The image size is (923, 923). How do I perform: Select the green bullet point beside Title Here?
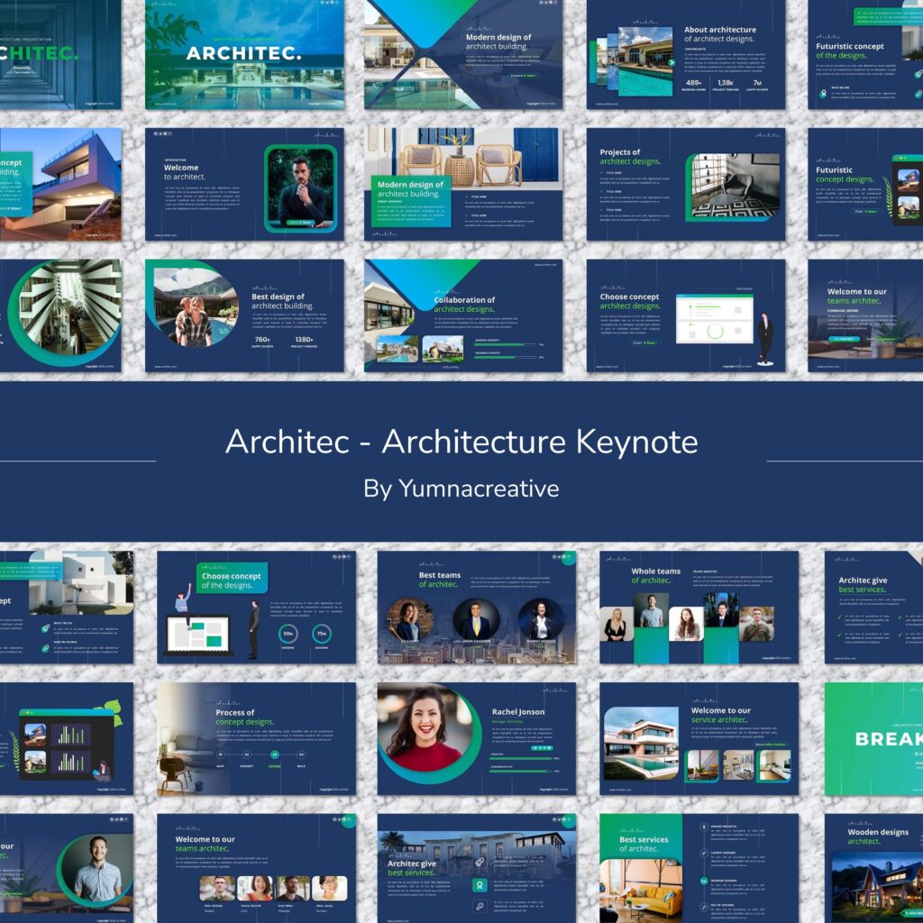(x=601, y=172)
